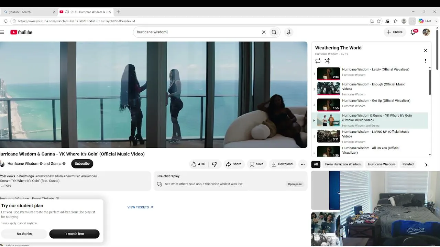
Task: Dislike the YK Where It's Goin' video
Action: (x=214, y=164)
